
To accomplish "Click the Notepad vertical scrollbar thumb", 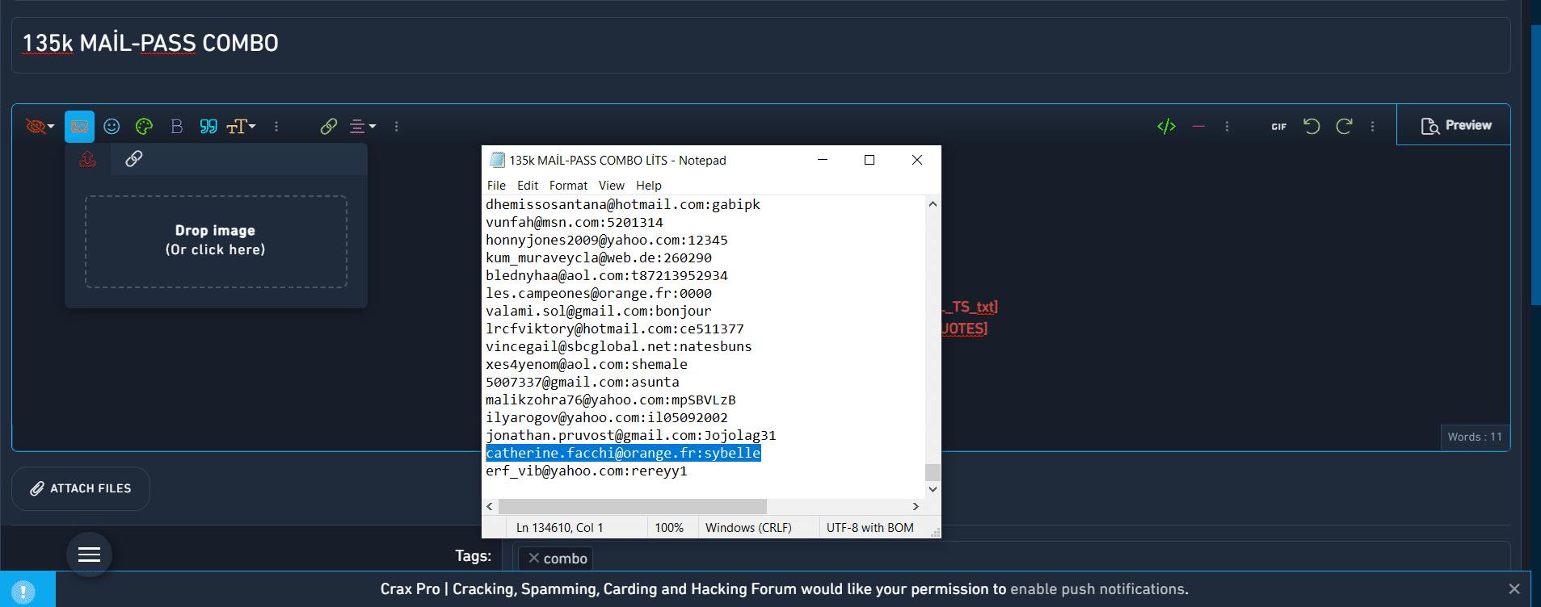I will point(933,472).
